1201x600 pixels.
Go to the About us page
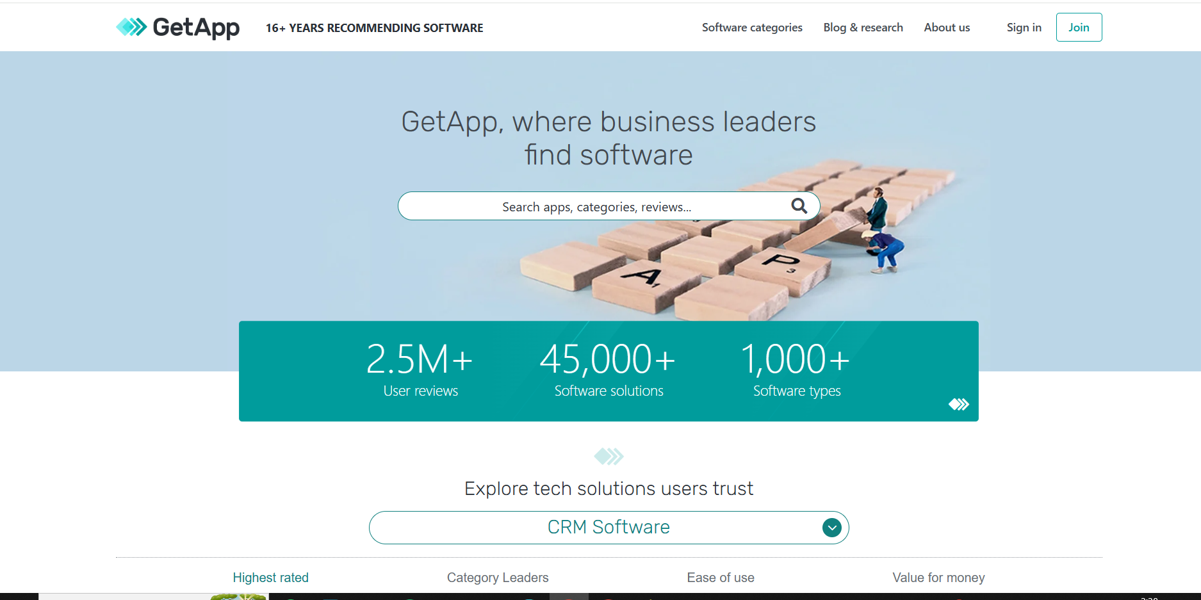point(946,28)
